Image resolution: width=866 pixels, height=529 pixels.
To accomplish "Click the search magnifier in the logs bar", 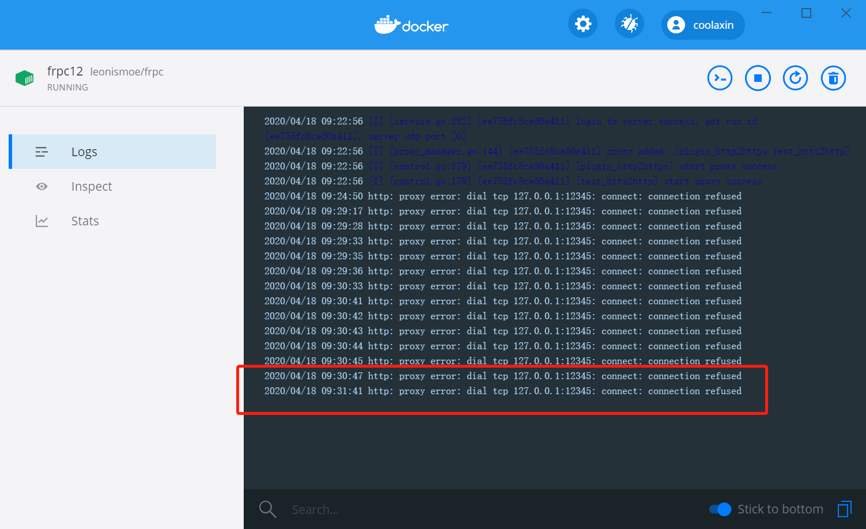I will [x=267, y=509].
